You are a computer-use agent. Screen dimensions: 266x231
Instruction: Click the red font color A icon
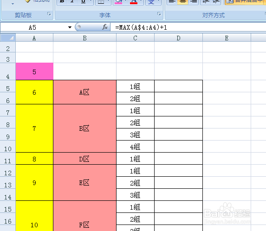click(134, 2)
